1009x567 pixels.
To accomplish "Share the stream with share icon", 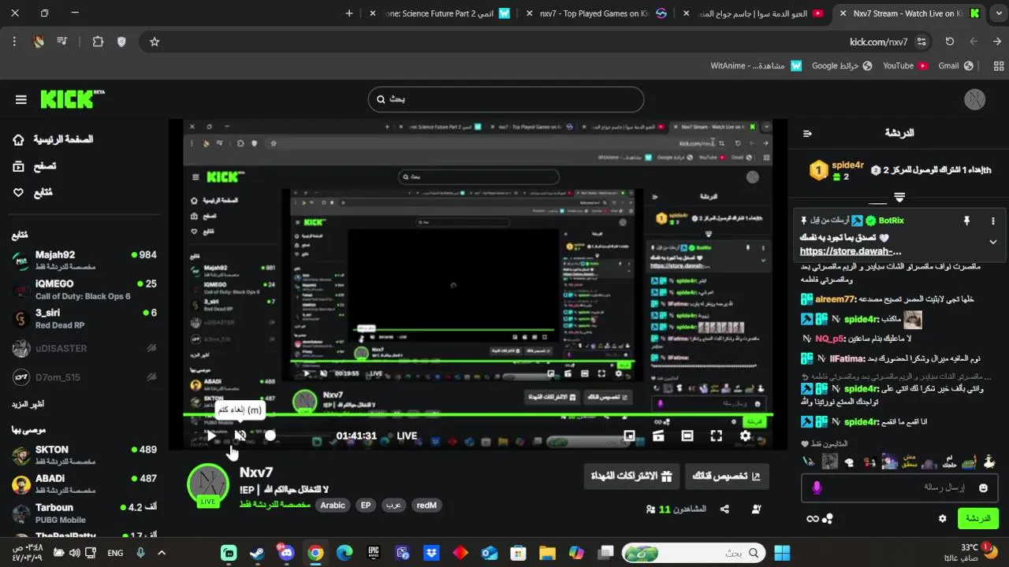I will [724, 510].
